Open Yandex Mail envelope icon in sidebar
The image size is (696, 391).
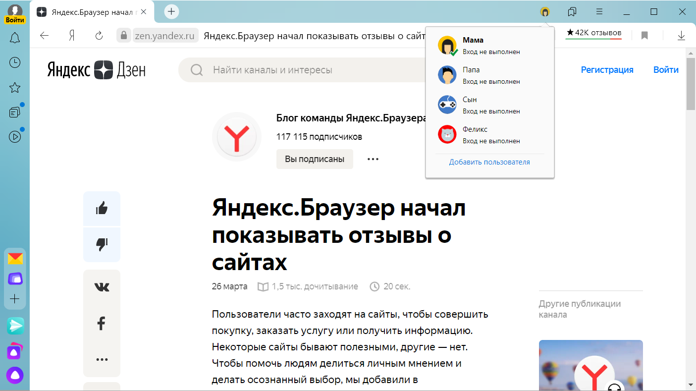point(15,259)
